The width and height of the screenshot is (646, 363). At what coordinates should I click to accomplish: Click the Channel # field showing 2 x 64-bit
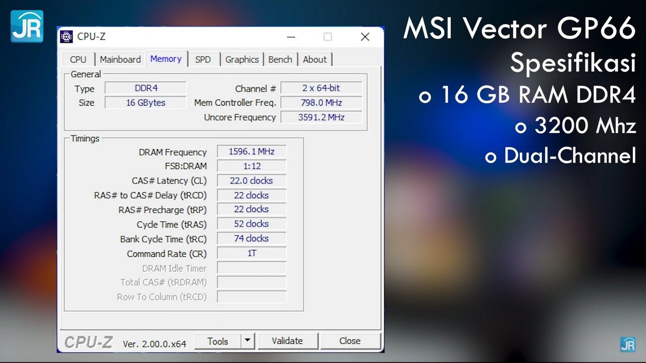tap(321, 88)
